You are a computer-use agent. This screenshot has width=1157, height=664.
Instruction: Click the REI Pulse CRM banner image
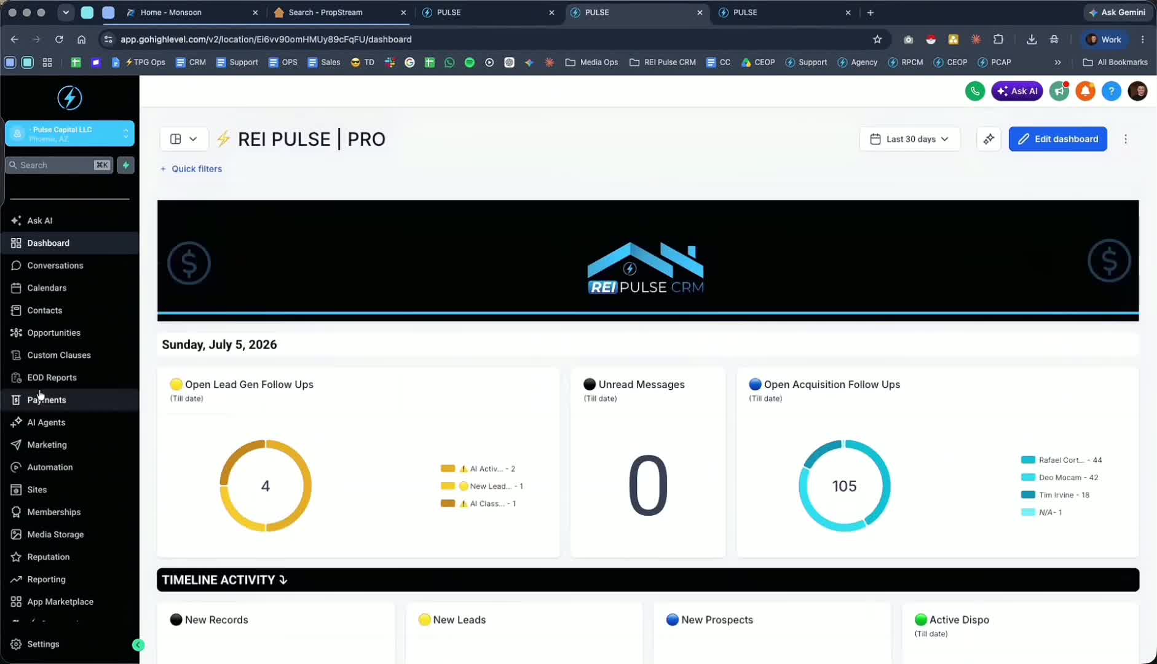click(648, 261)
